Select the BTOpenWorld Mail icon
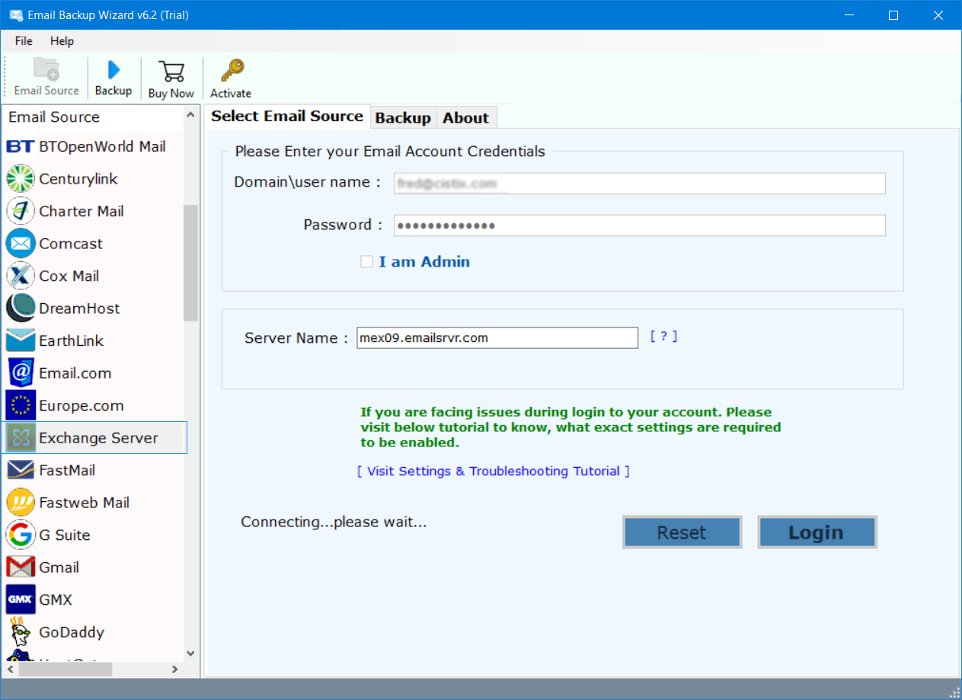This screenshot has width=962, height=700. [x=21, y=146]
